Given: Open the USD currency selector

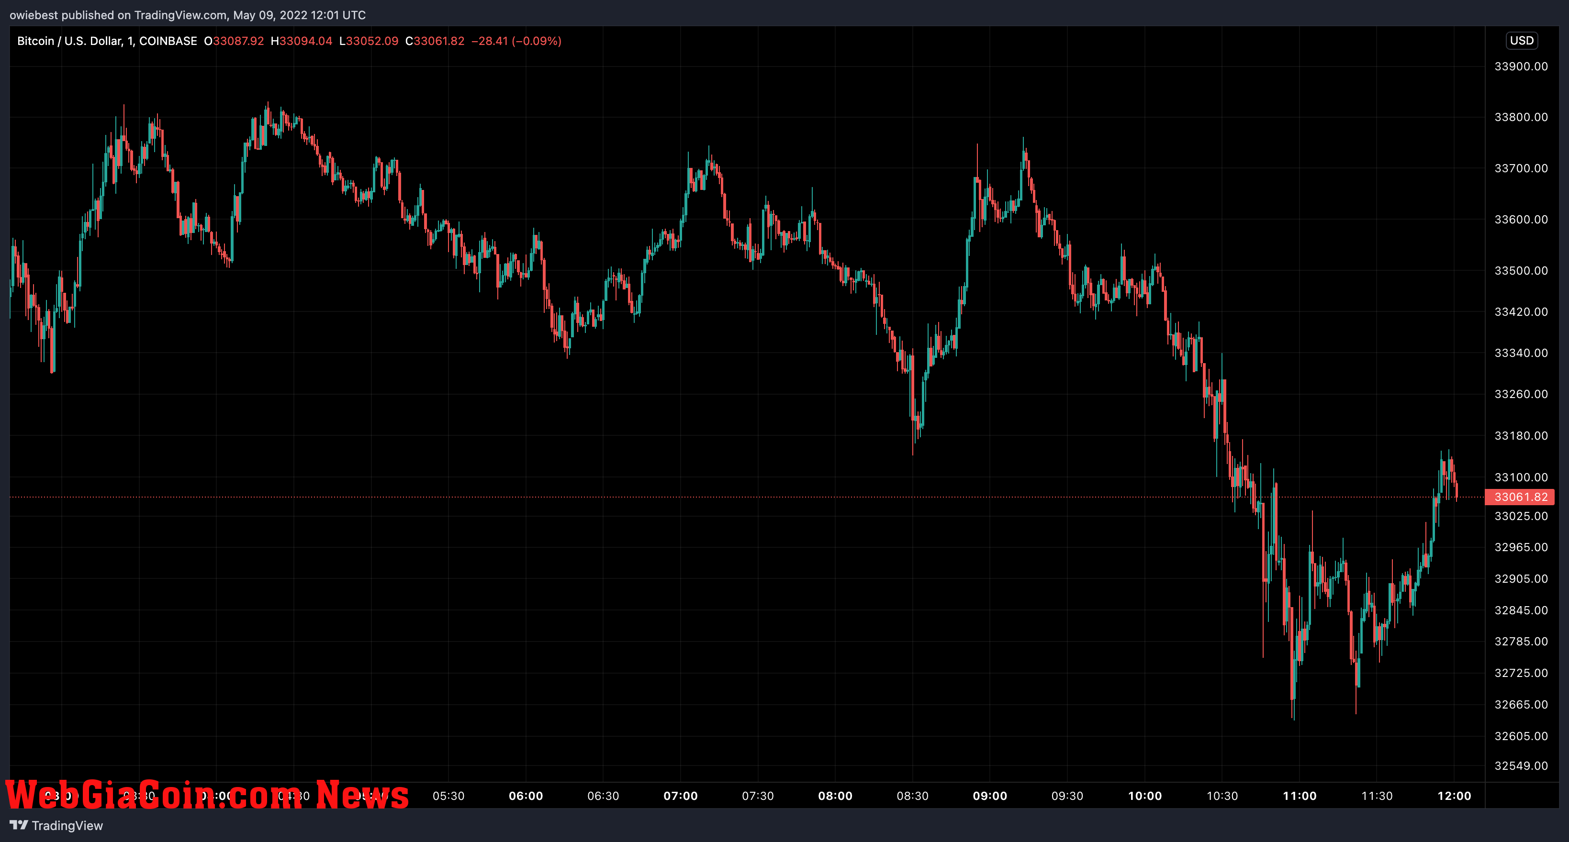Looking at the screenshot, I should click(x=1522, y=40).
